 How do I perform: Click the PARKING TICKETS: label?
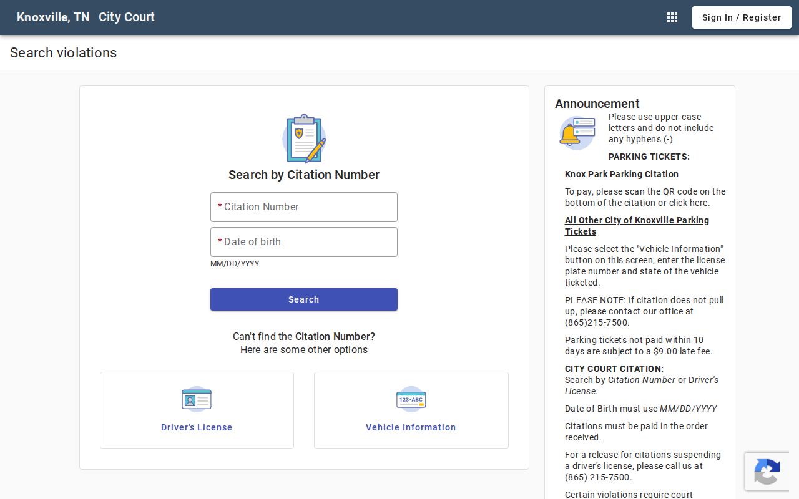[x=649, y=157]
